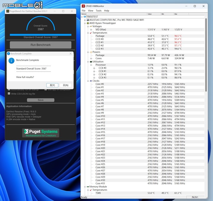Click 否(N) to decline full results
The image size is (213, 201).
[66, 85]
